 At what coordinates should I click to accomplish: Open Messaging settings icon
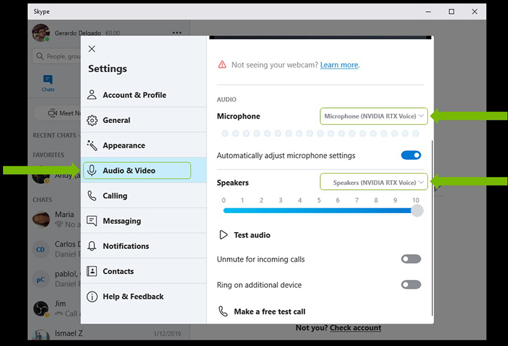click(x=92, y=221)
